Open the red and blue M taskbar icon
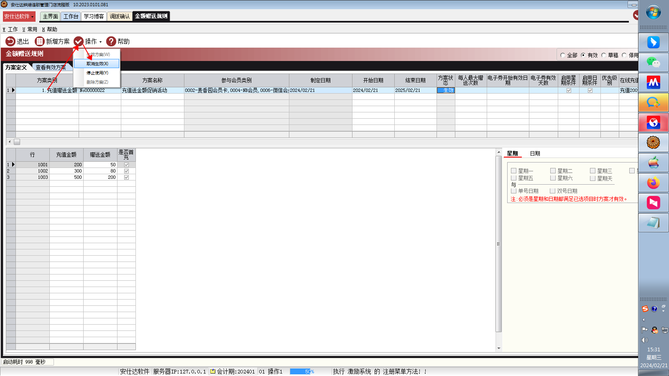The width and height of the screenshot is (669, 376). [654, 82]
